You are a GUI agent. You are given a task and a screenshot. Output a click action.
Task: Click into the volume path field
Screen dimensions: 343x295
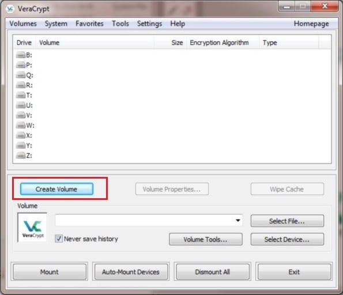tap(149, 220)
